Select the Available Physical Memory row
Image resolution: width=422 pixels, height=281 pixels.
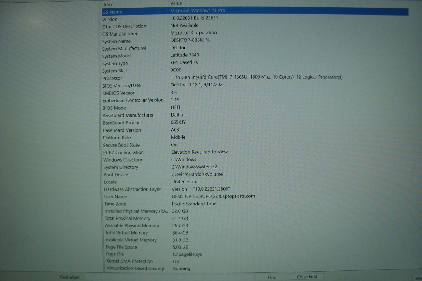(x=255, y=225)
